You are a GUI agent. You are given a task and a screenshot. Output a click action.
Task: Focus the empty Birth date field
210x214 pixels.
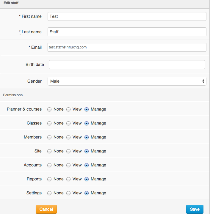click(127, 64)
